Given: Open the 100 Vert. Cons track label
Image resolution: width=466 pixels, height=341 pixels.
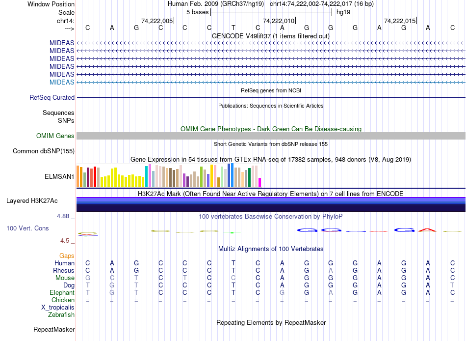Looking at the screenshot, I should 27,228.
